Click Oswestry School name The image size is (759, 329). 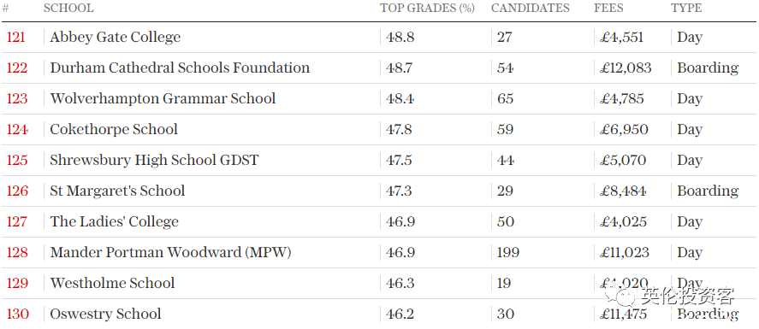click(105, 314)
